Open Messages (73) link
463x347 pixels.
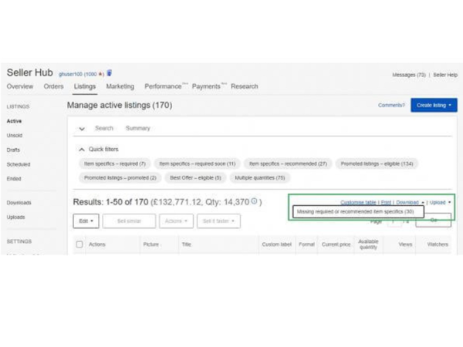pyautogui.click(x=409, y=75)
